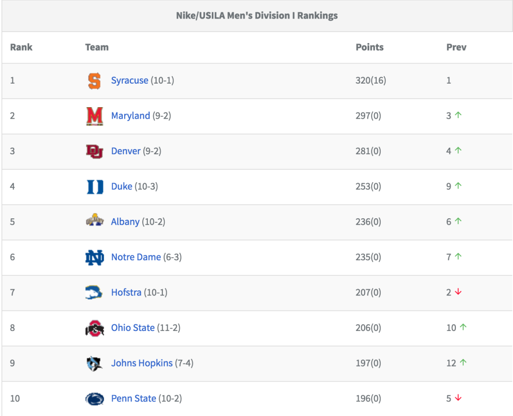
Task: Click the Syracuse team logo
Action: (94, 81)
